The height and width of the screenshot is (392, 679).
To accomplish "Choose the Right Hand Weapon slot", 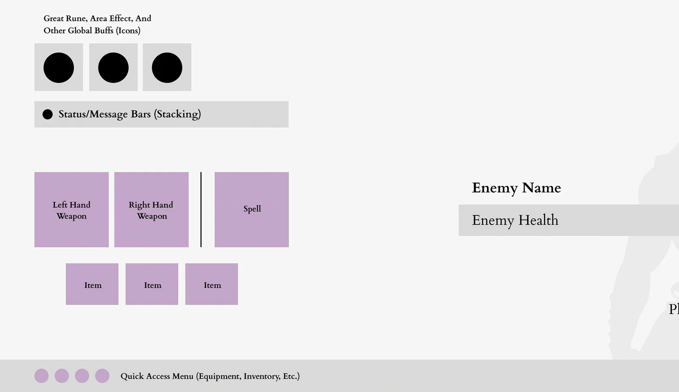I will click(x=152, y=210).
